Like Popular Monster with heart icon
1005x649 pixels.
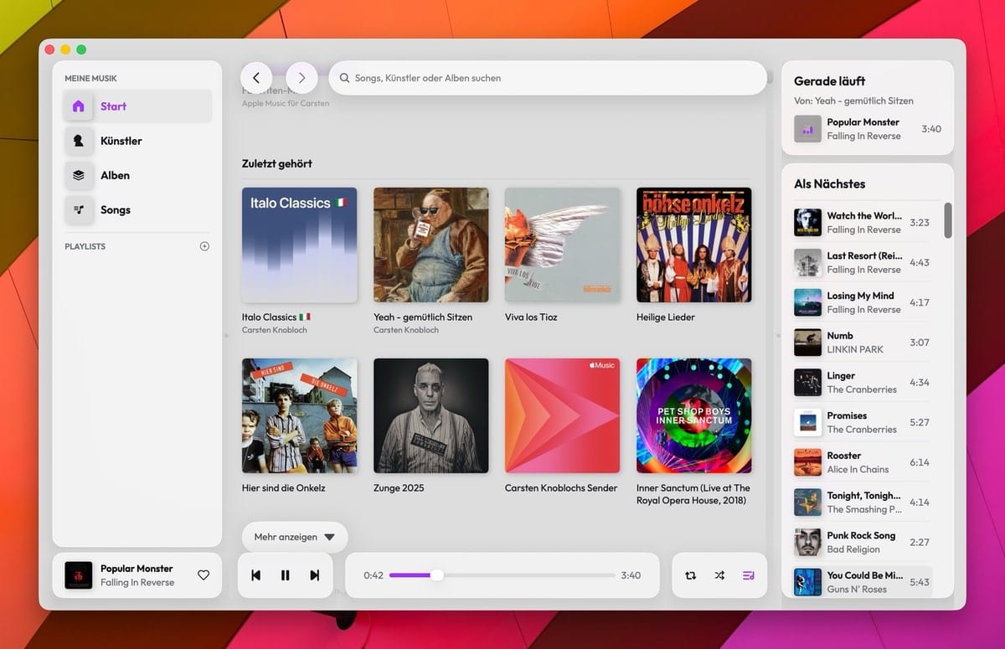pos(204,575)
